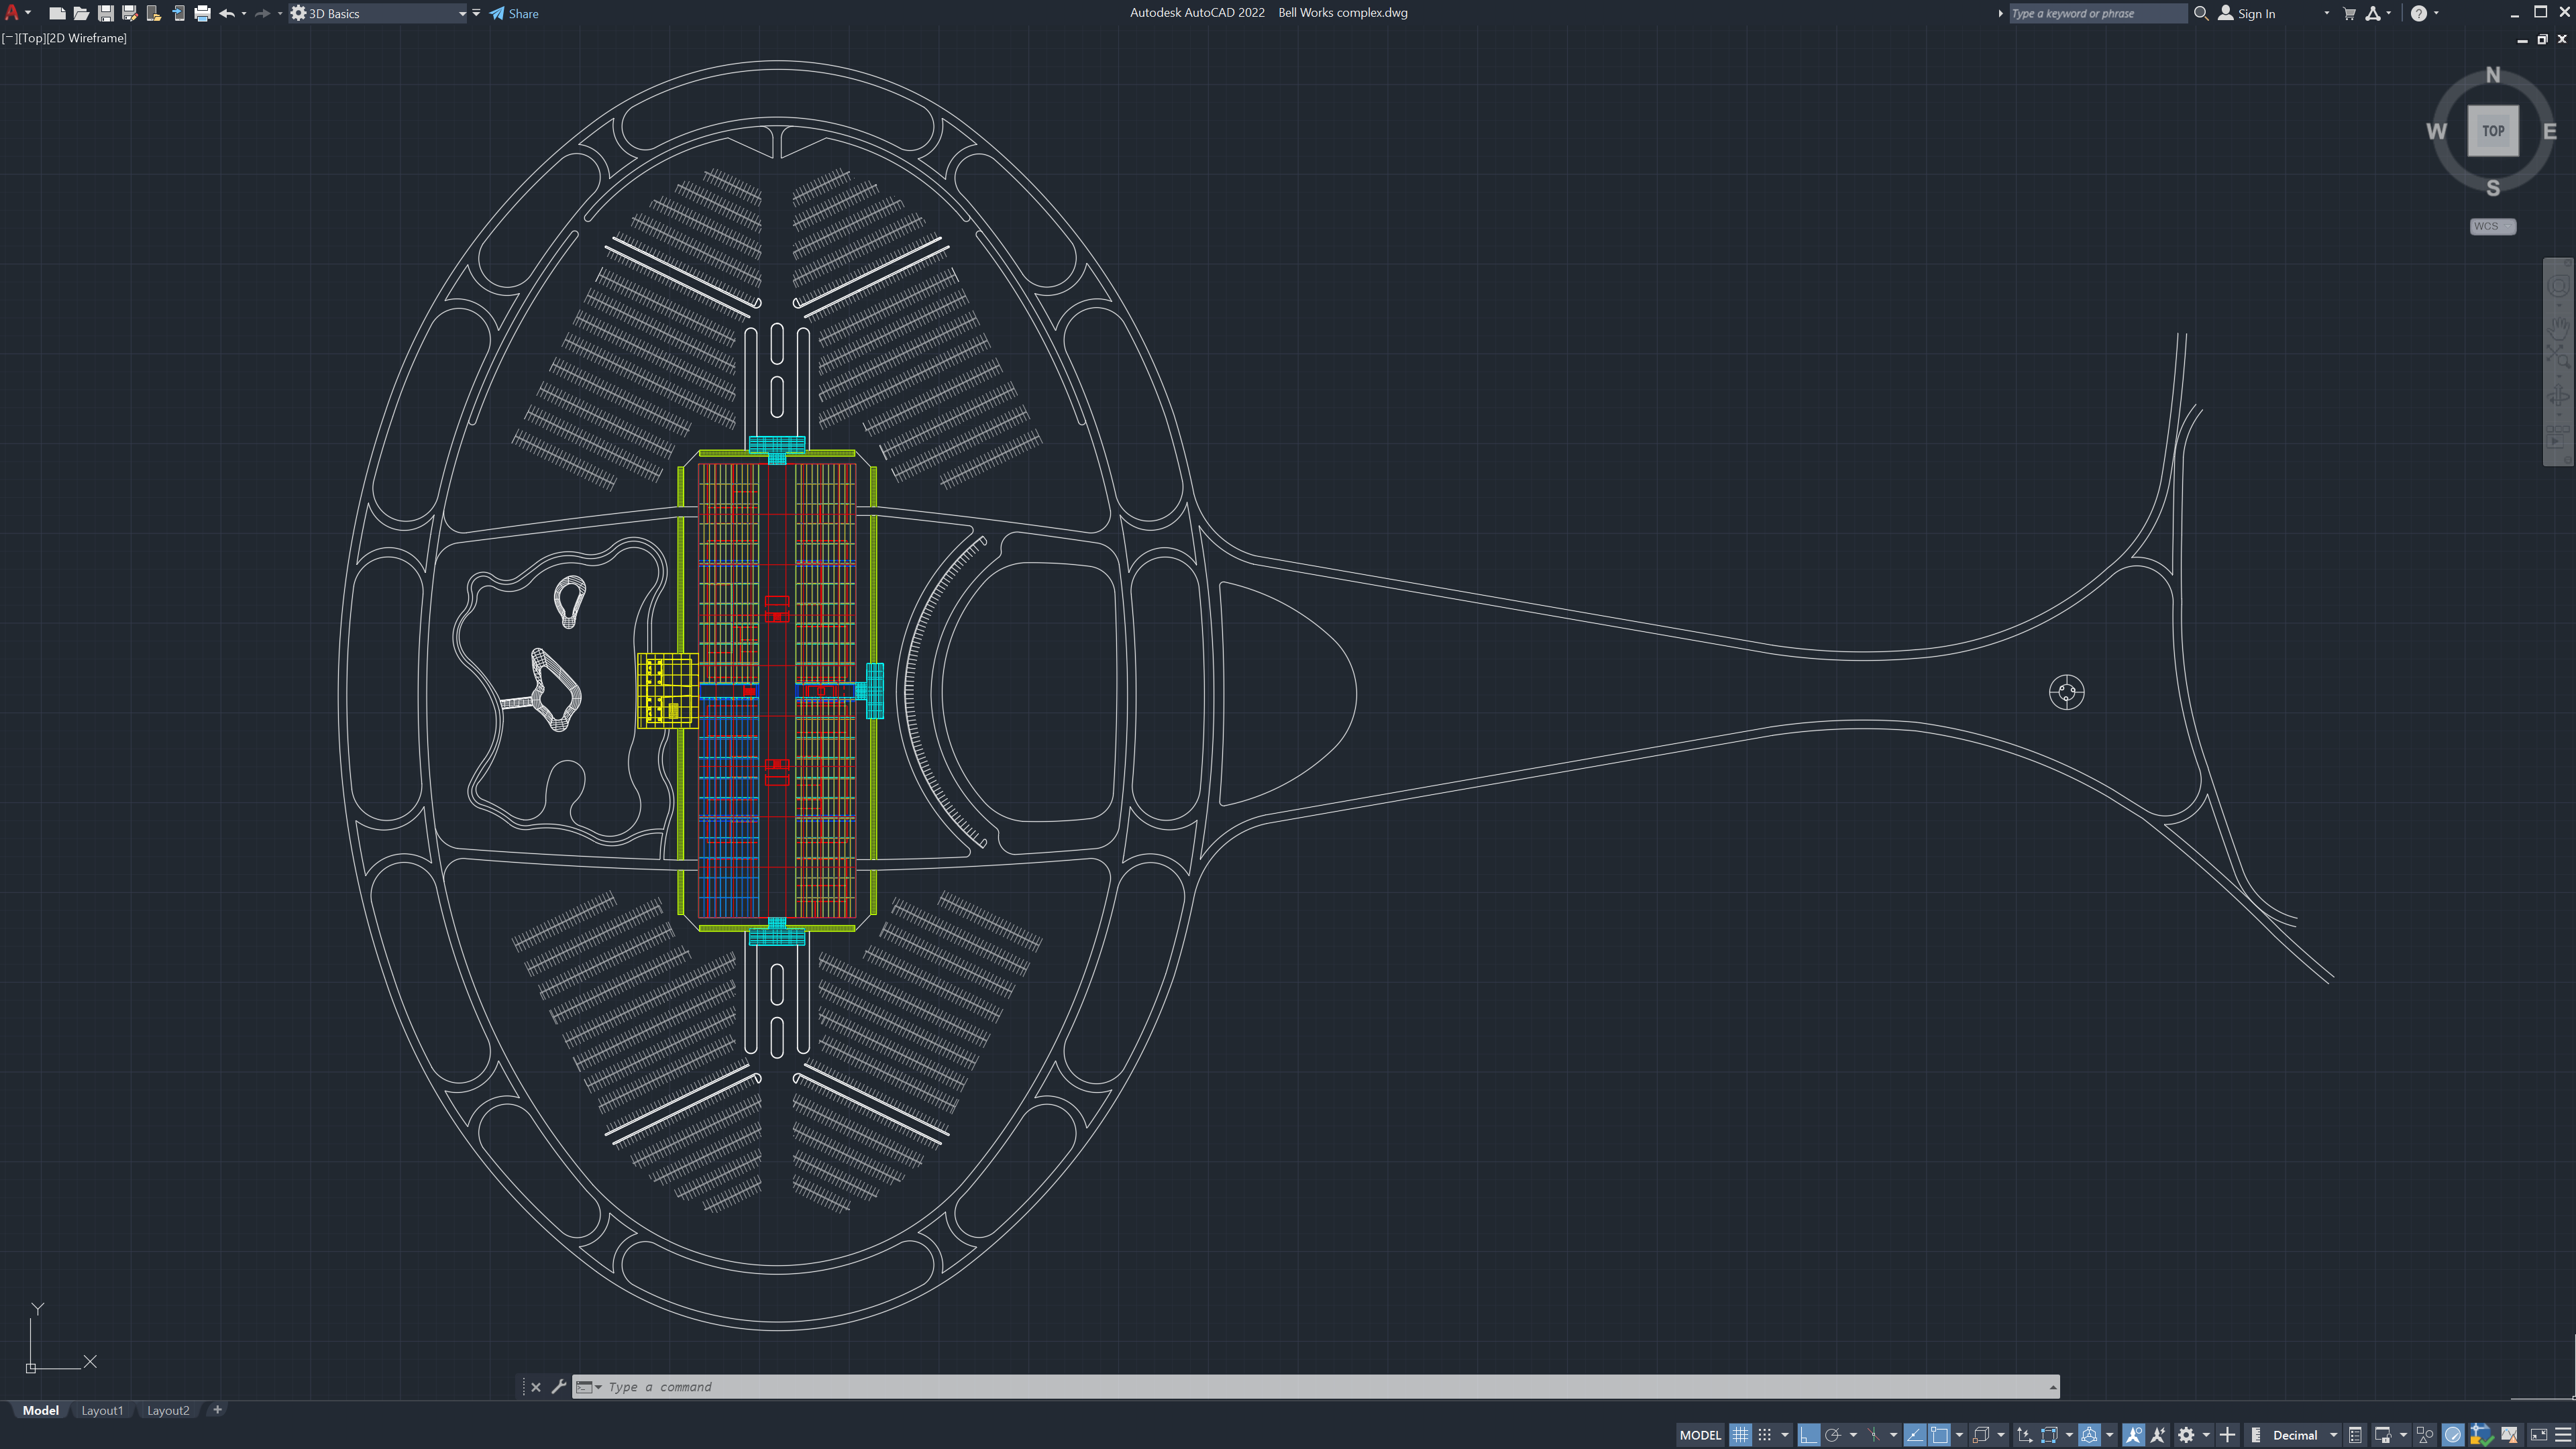Toggle 2D object snap

coord(1939,1435)
